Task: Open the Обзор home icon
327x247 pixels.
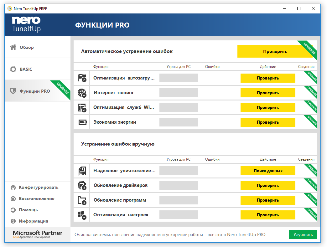Action: pos(13,47)
